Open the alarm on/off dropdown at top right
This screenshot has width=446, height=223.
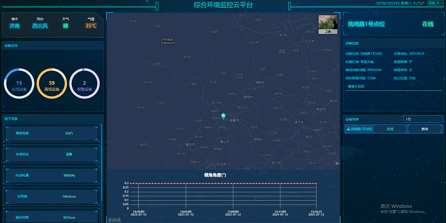click(435, 3)
